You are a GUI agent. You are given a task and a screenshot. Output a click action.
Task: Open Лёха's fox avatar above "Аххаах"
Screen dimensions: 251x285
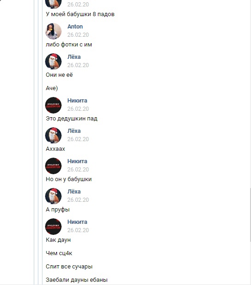point(53,136)
